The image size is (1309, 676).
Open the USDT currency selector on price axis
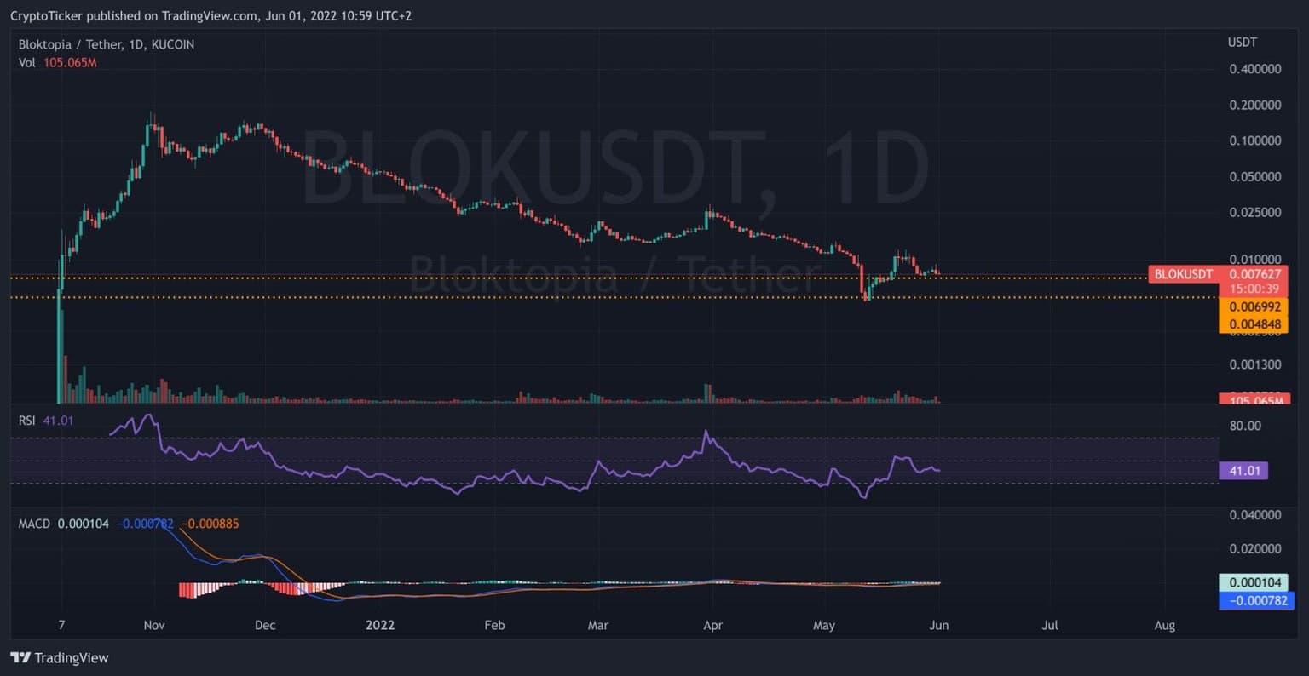[1242, 43]
